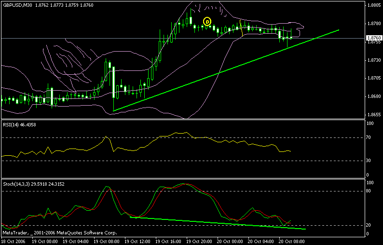Select the current price label 1.8760
The height and width of the screenshot is (245, 383).
click(374, 38)
